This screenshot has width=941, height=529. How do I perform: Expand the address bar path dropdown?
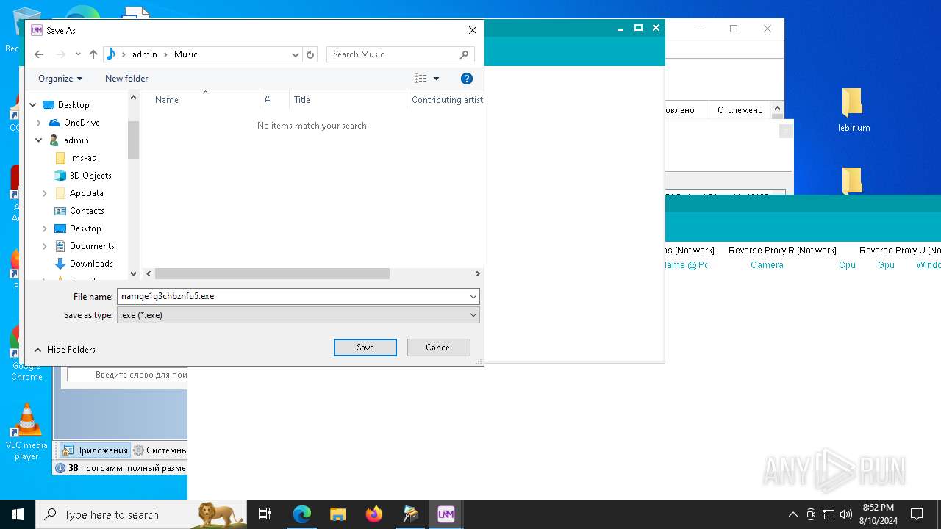coord(296,54)
